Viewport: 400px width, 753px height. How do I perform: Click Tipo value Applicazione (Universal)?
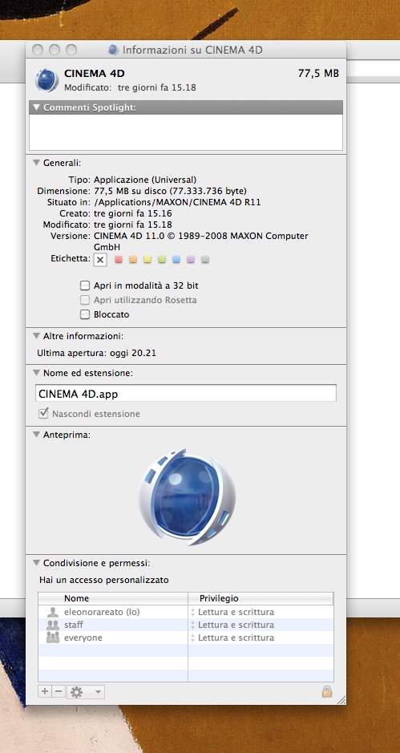click(x=145, y=180)
